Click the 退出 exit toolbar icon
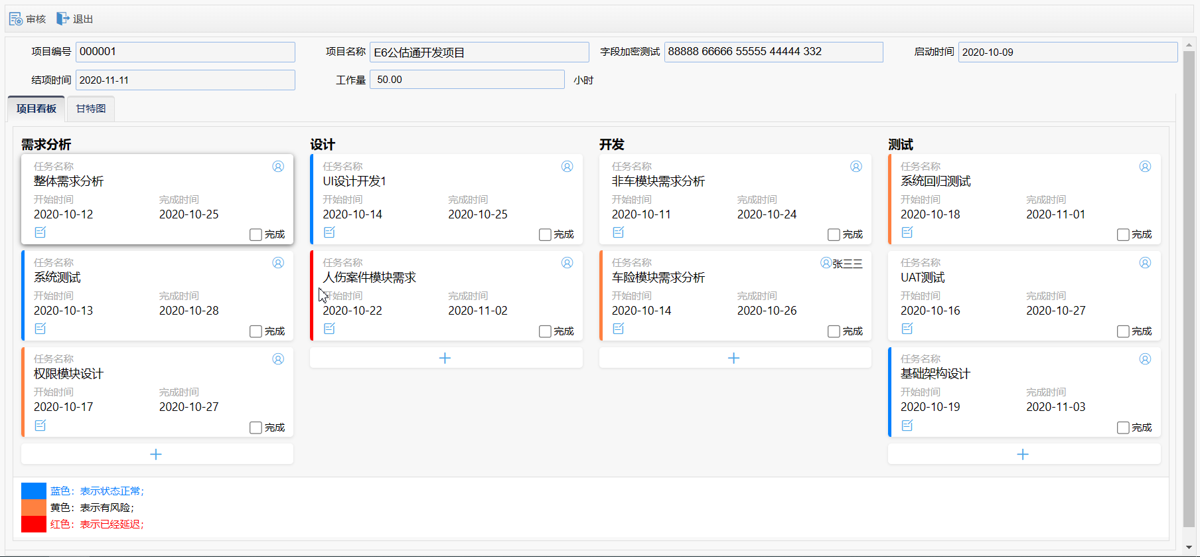This screenshot has width=1200, height=557. coord(62,19)
